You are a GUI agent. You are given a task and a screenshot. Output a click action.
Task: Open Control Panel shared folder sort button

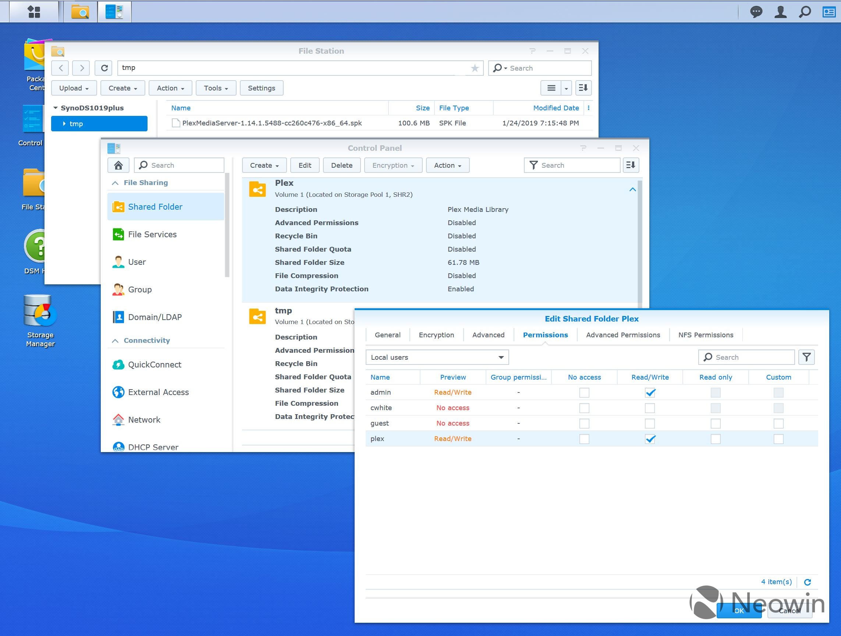[x=631, y=166]
